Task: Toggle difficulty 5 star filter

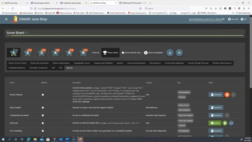Action: point(69,52)
